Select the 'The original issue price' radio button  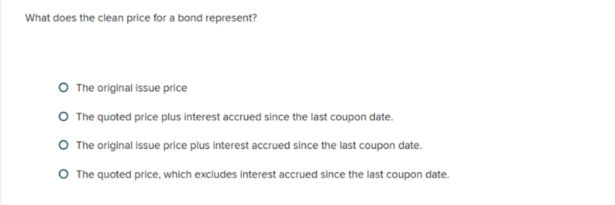pyautogui.click(x=63, y=88)
